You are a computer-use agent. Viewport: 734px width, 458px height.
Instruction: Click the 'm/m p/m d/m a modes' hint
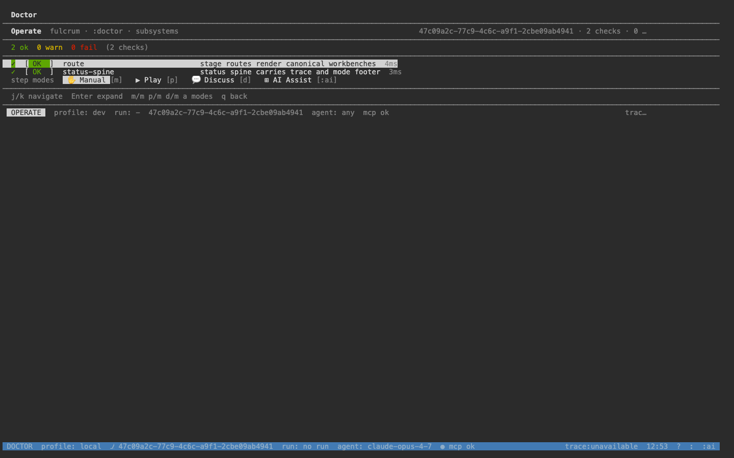tap(172, 96)
